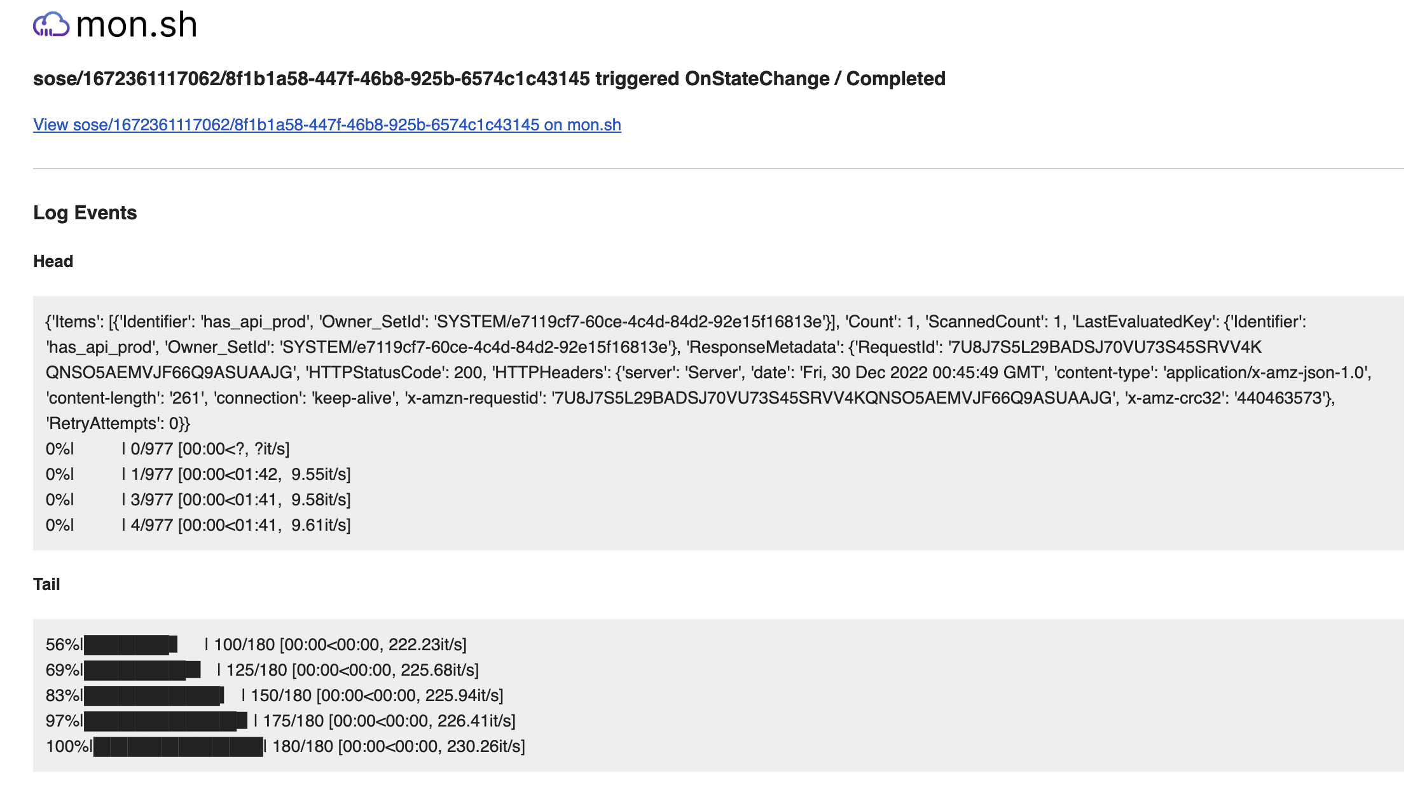Click the Tail section label

tap(46, 584)
